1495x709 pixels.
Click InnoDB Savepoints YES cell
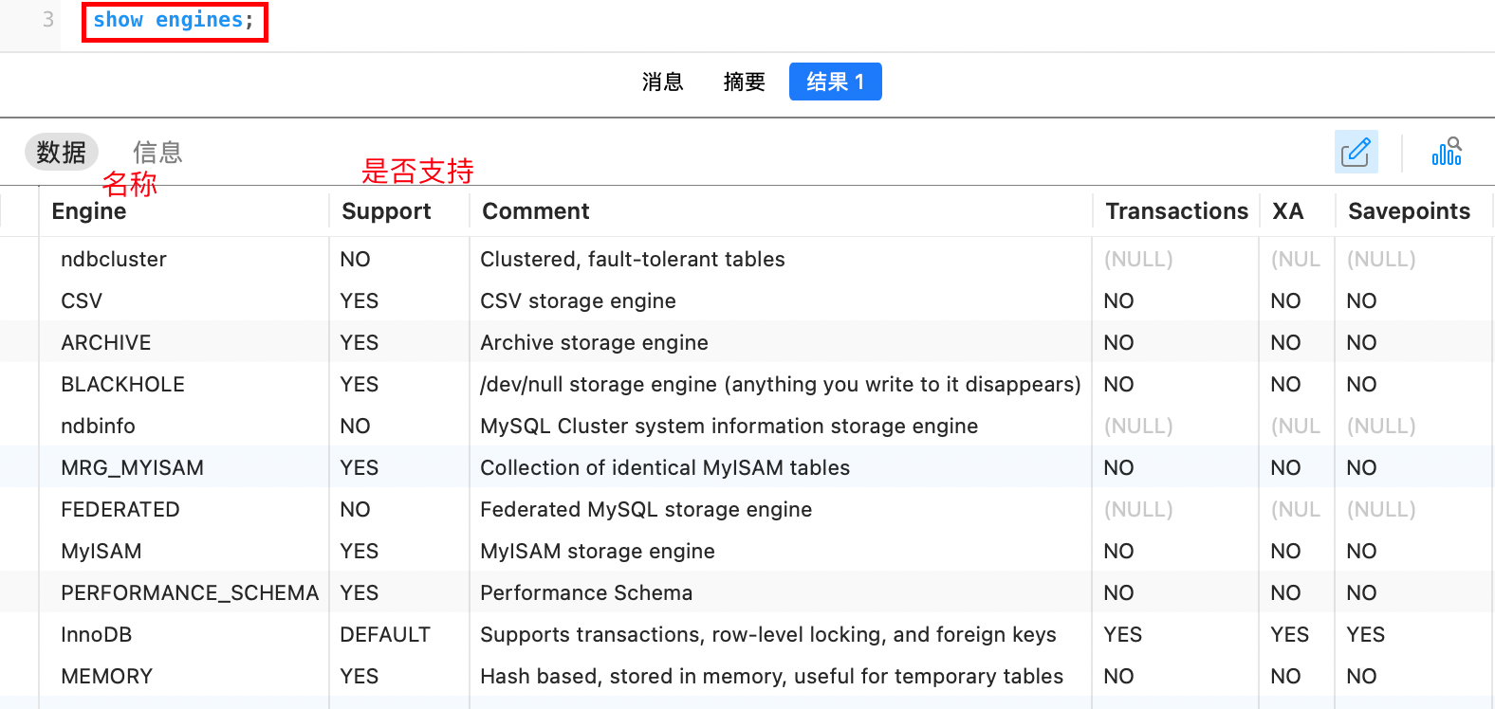click(x=1366, y=634)
